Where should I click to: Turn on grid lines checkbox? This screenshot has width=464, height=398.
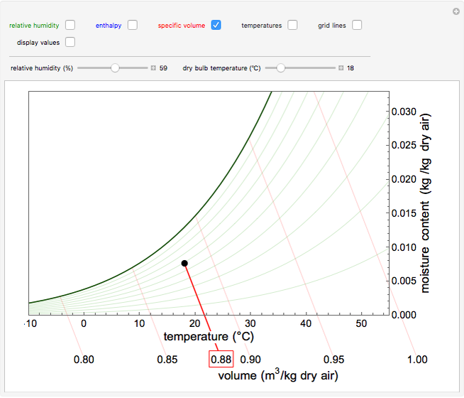coord(357,25)
